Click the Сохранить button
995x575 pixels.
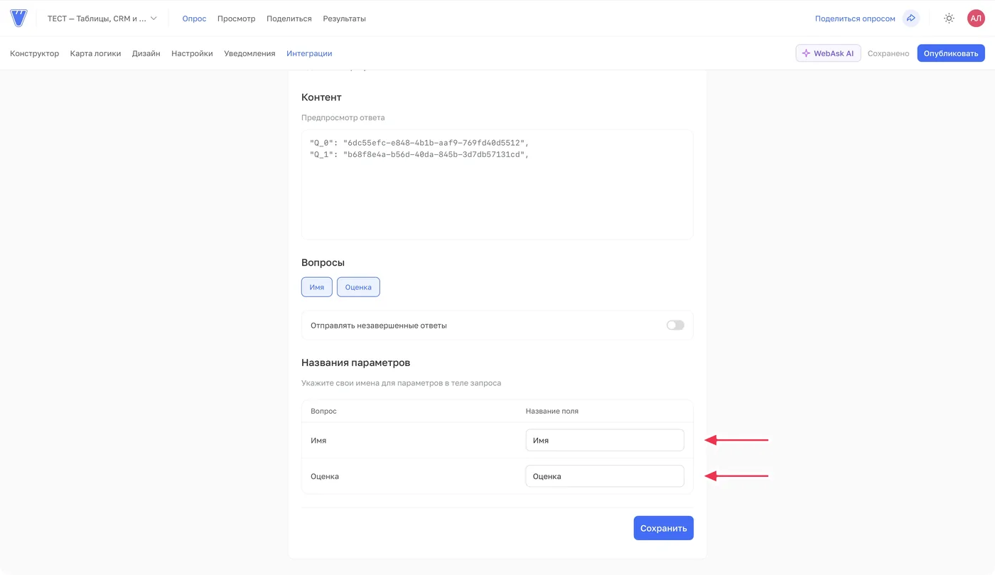[663, 528]
